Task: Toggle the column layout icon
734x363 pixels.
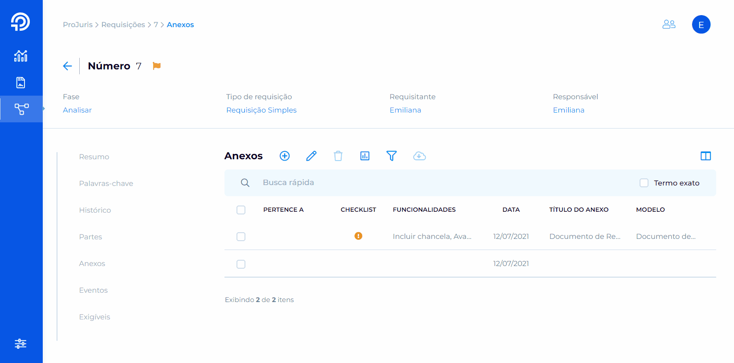Action: pyautogui.click(x=705, y=156)
